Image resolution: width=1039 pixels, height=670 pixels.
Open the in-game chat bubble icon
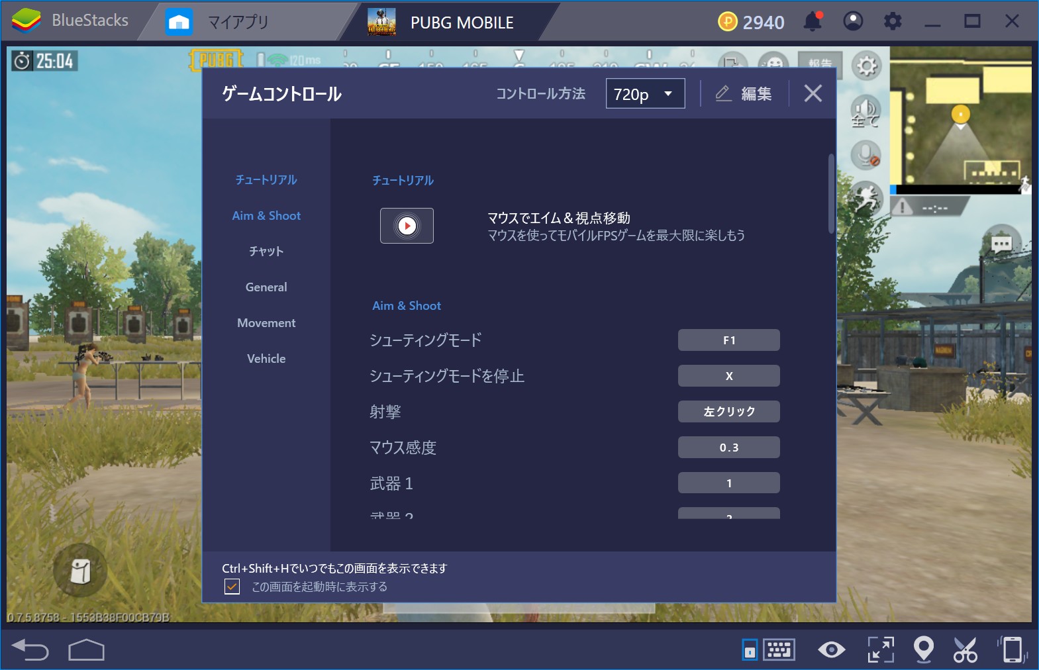pos(1001,244)
